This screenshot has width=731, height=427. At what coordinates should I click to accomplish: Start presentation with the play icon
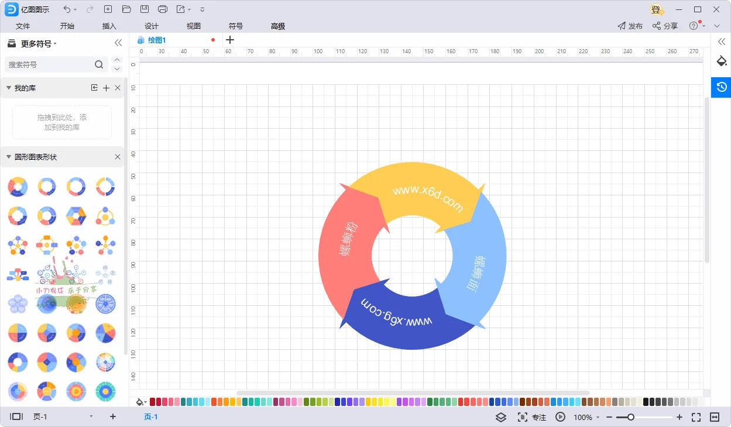pos(560,417)
